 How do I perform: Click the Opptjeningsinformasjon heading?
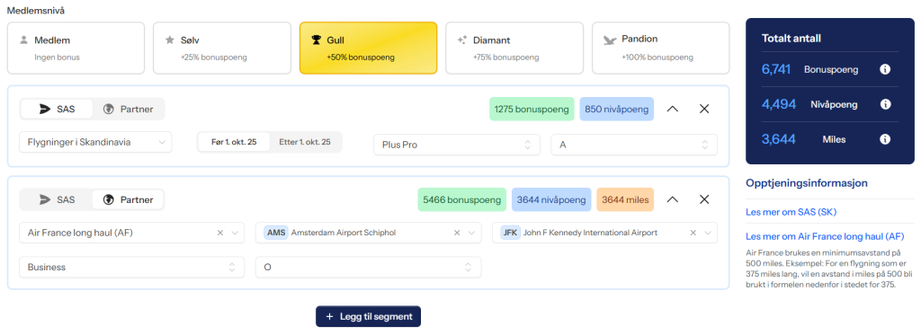807,183
